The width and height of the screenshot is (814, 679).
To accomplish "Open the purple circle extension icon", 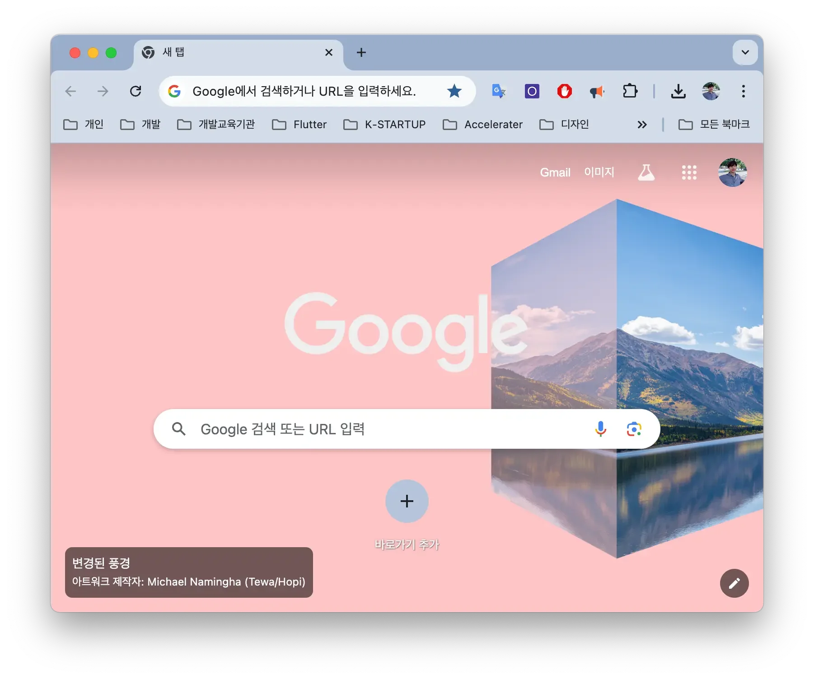I will (532, 91).
